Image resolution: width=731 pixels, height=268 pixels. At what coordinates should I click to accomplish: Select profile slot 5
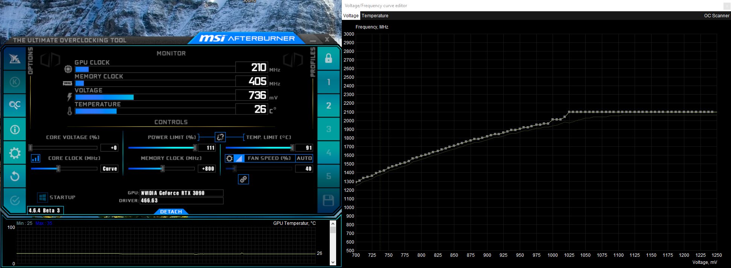(x=329, y=176)
